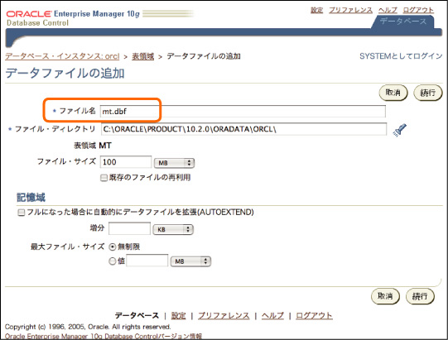Open the 表領域 breadcrumb link

tap(143, 56)
